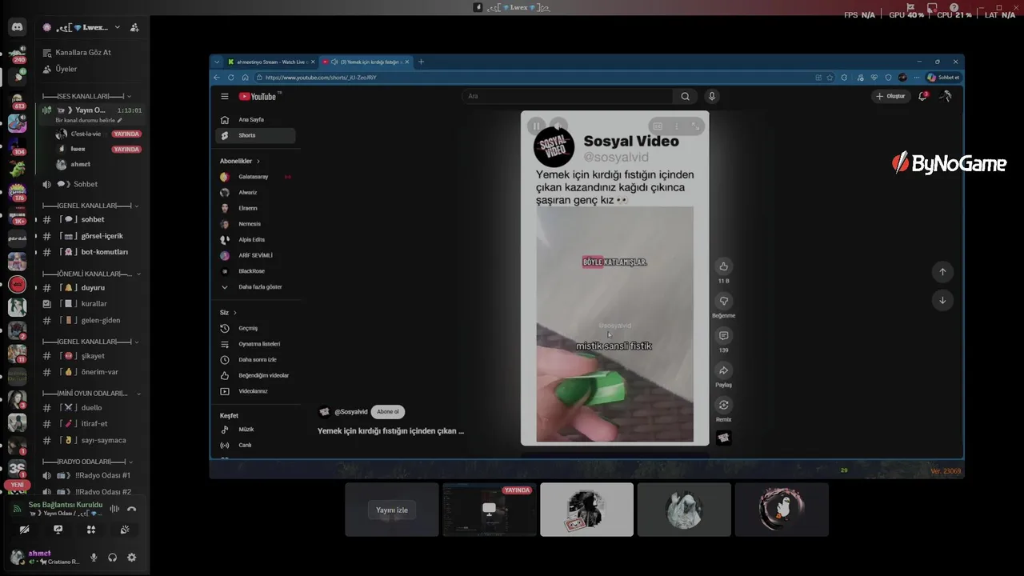The image size is (1024, 576).
Task: Click the Oluştur create button
Action: tap(890, 96)
